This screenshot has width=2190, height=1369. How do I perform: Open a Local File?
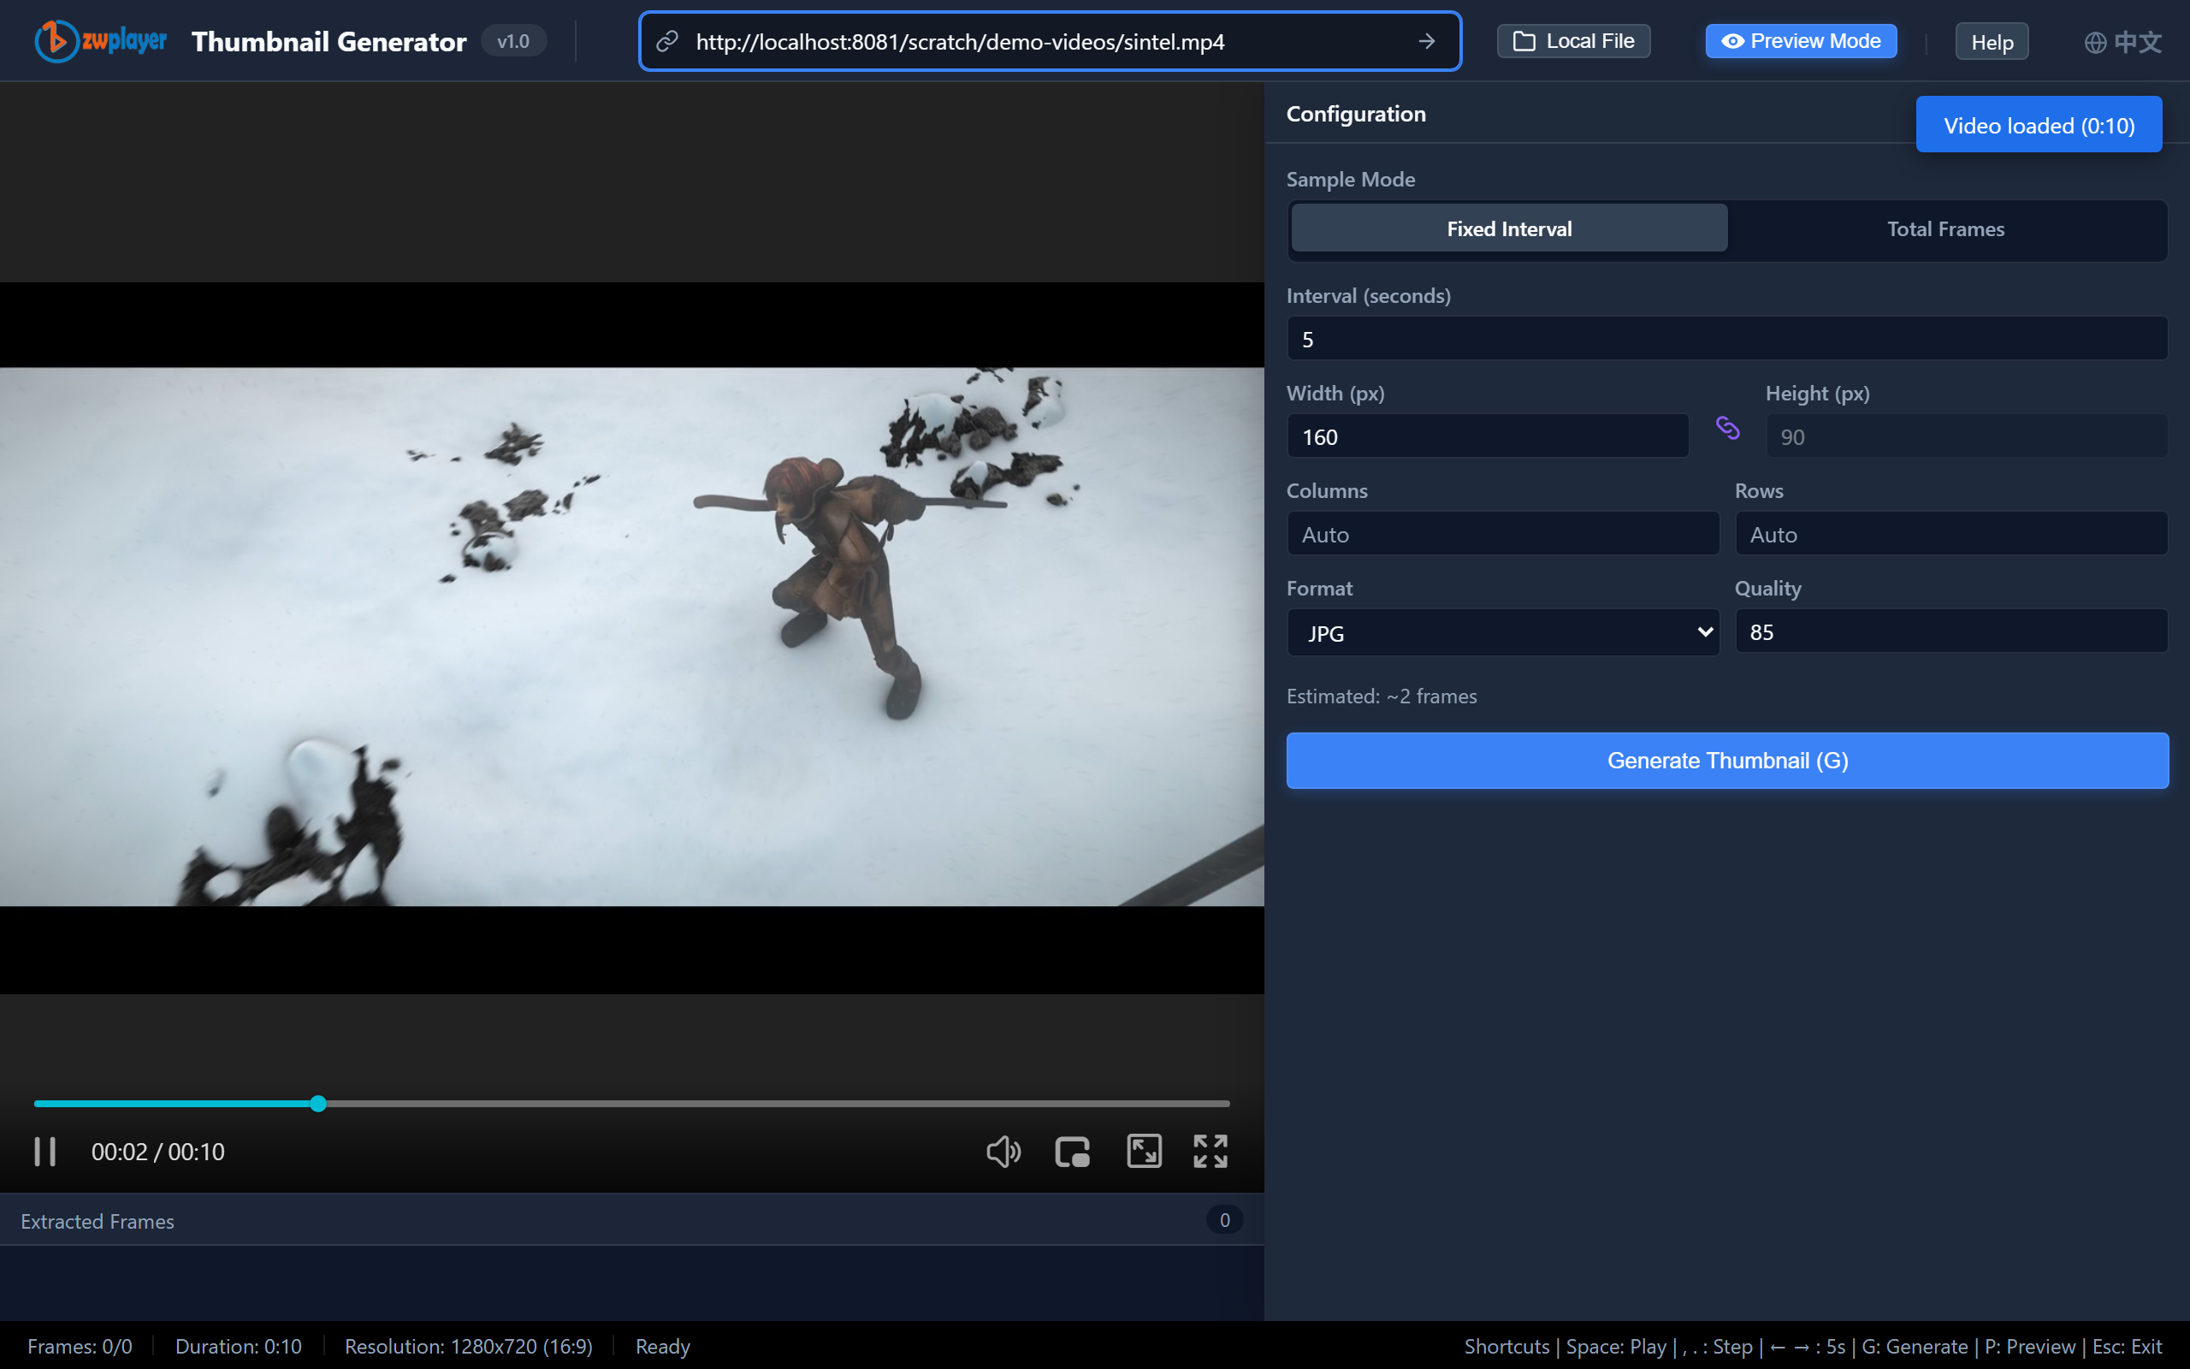(1574, 41)
